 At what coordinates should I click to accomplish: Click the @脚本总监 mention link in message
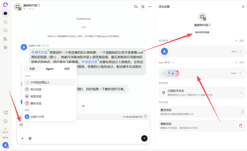[40, 52]
